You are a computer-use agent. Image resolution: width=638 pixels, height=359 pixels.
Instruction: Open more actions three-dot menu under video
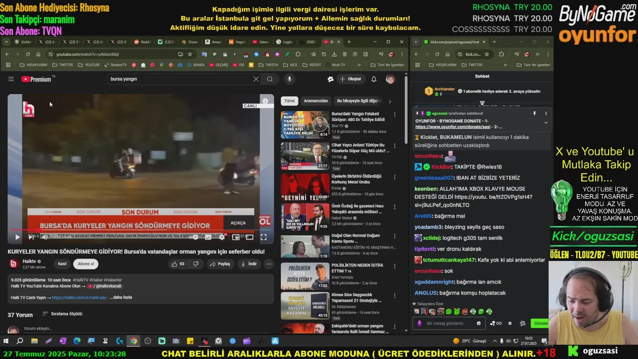tap(269, 264)
